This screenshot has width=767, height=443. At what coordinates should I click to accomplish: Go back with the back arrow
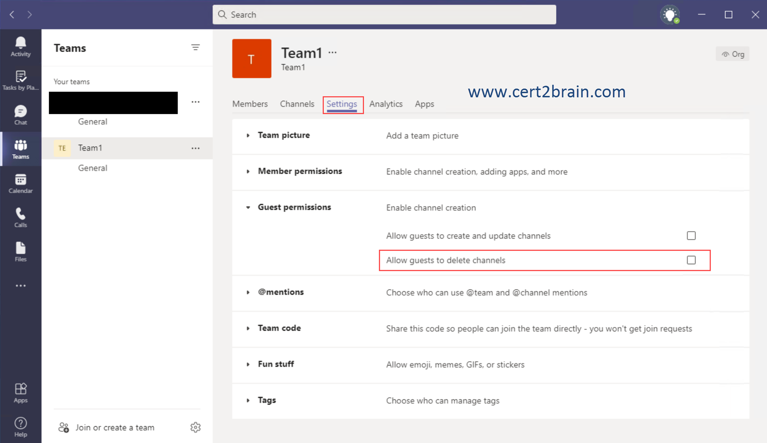tap(12, 15)
